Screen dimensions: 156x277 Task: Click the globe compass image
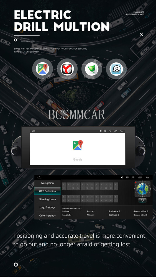[143, 189]
